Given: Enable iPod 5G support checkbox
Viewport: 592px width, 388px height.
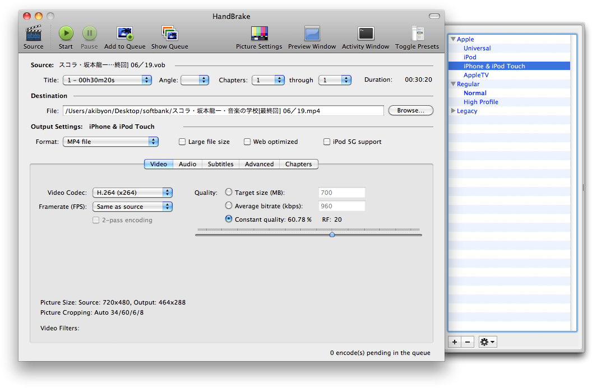Looking at the screenshot, I should (327, 142).
